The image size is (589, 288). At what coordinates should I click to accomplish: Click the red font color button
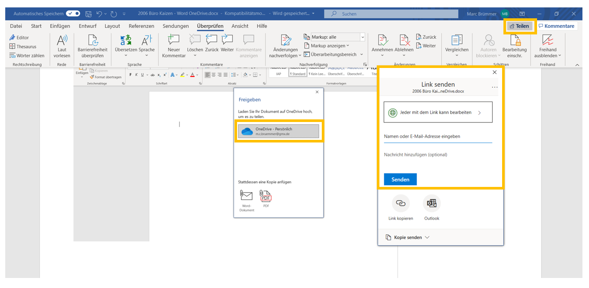tap(192, 75)
